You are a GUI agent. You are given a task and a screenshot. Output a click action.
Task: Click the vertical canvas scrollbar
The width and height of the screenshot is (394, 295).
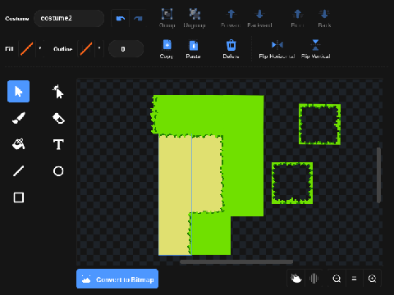click(x=378, y=175)
